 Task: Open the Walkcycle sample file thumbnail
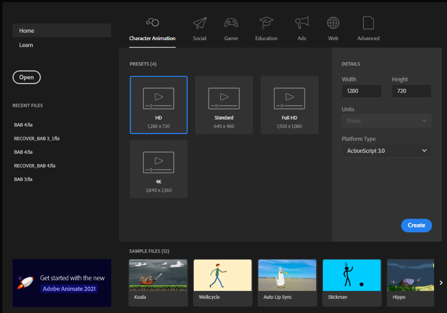tap(223, 275)
